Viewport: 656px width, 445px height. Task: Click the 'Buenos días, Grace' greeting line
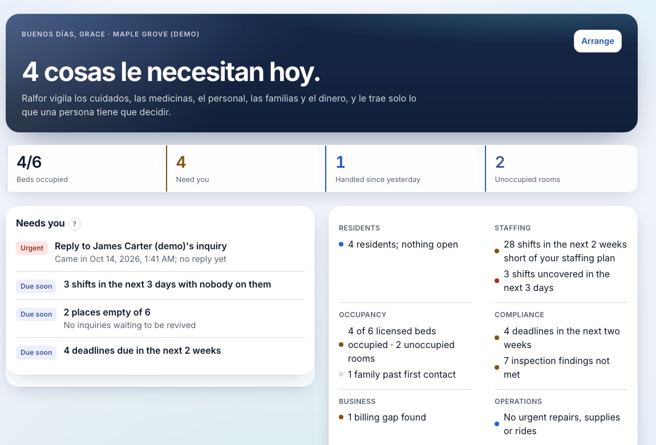[111, 34]
